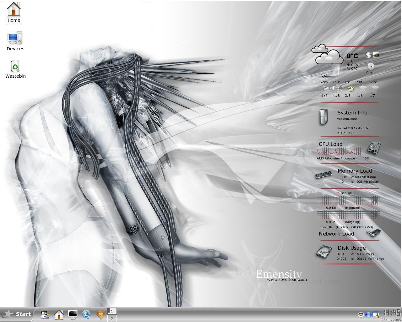Click the 23/11/2005 date in taskbar
402x322 pixels.
click(x=391, y=319)
